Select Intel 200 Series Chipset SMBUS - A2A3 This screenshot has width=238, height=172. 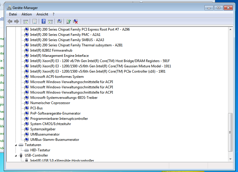click(x=67, y=40)
